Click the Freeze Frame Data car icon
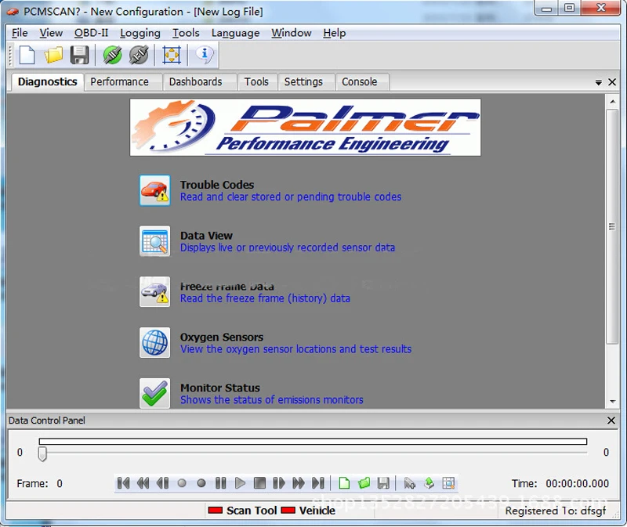This screenshot has width=627, height=527. pos(154,291)
